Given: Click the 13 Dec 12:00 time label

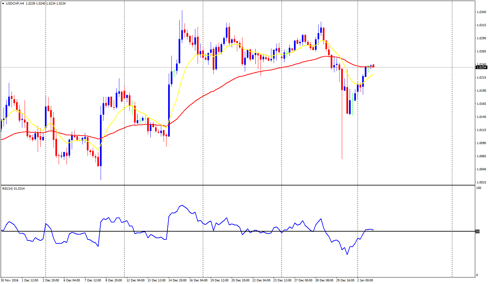Looking at the screenshot, I should coord(156,280).
